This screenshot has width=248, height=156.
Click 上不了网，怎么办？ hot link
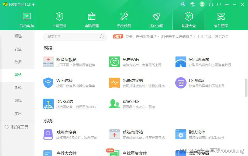coord(212,37)
